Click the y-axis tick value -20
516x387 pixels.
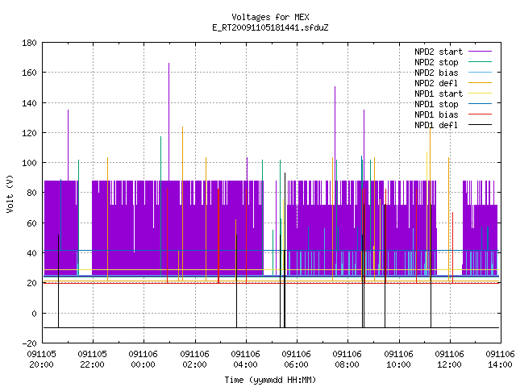(x=29, y=343)
